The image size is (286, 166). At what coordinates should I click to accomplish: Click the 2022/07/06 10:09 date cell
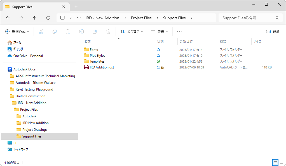tap(191, 67)
